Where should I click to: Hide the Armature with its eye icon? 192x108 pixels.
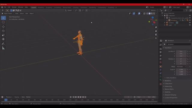[x=190, y=20]
